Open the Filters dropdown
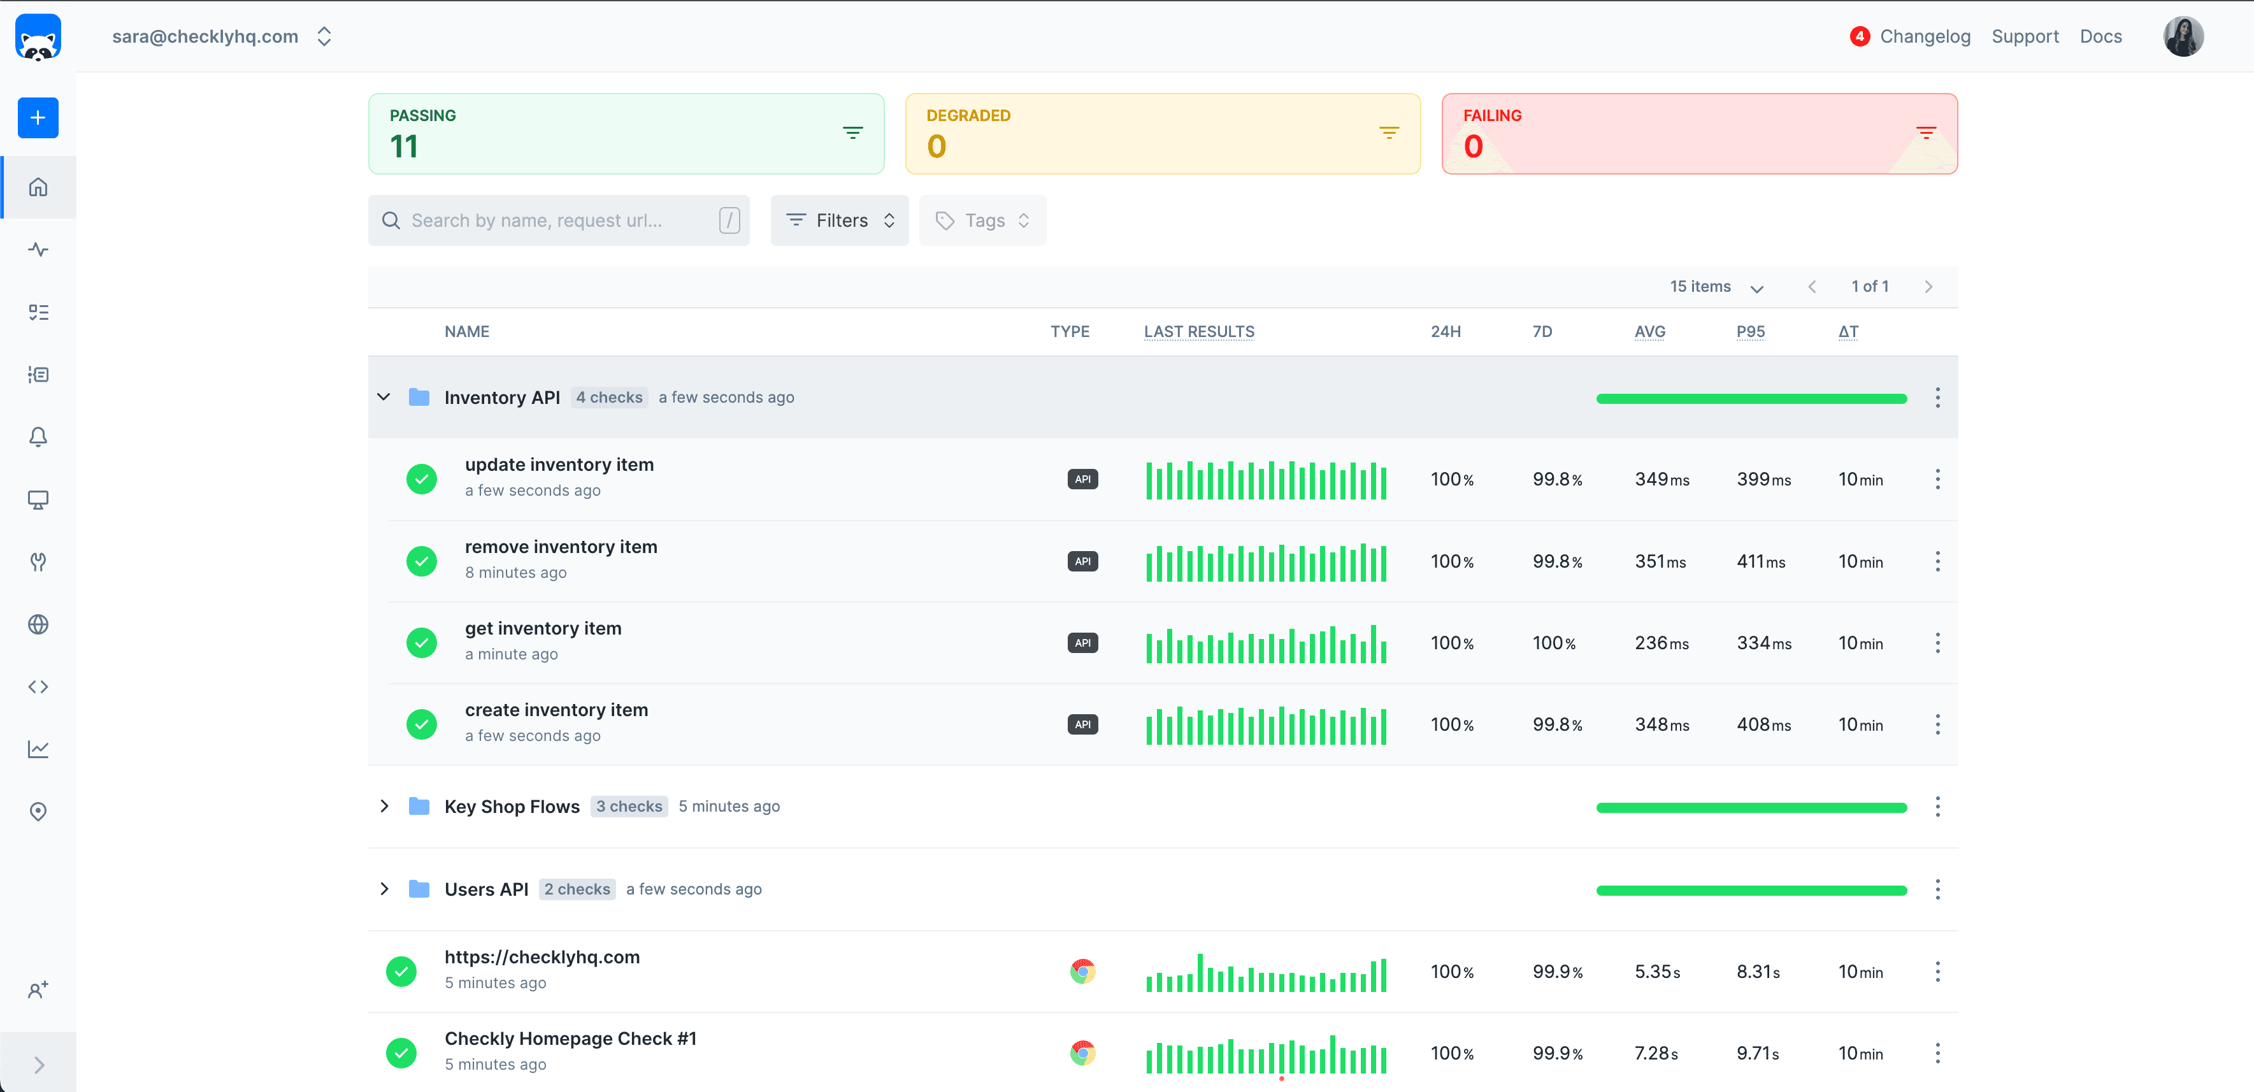The height and width of the screenshot is (1092, 2254). (x=839, y=220)
